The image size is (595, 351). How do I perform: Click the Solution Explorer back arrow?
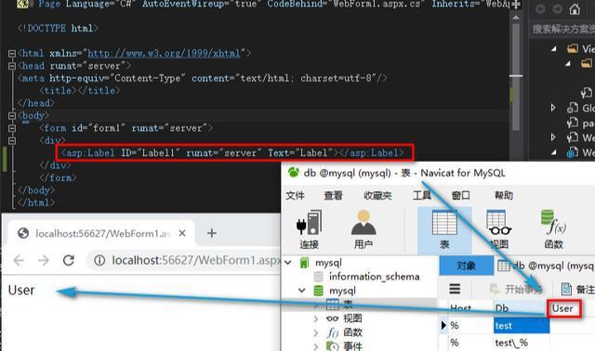pos(541,8)
